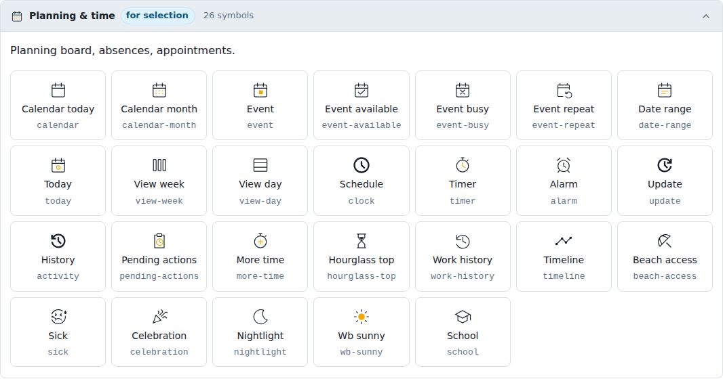Collapse the Planning & time section

tap(706, 16)
